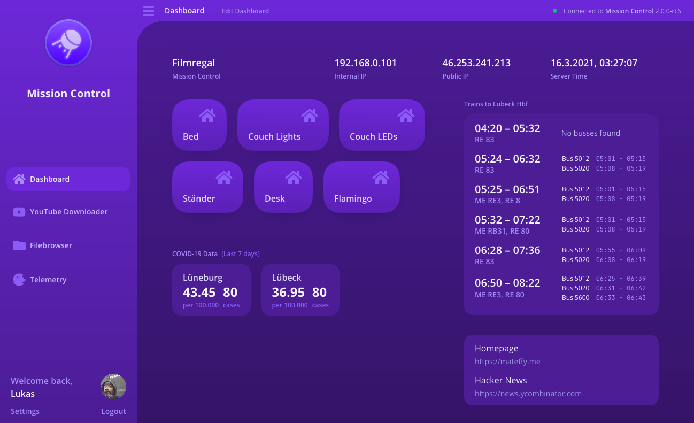The height and width of the screenshot is (423, 694).
Task: Open YouTube Downloader from sidebar
Action: click(68, 212)
